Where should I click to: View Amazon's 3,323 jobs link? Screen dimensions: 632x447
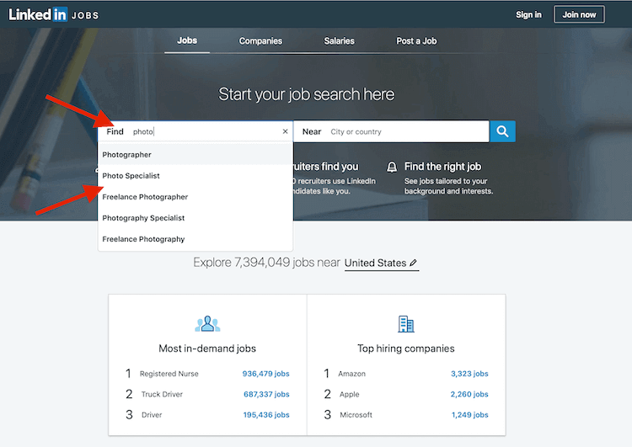(469, 374)
